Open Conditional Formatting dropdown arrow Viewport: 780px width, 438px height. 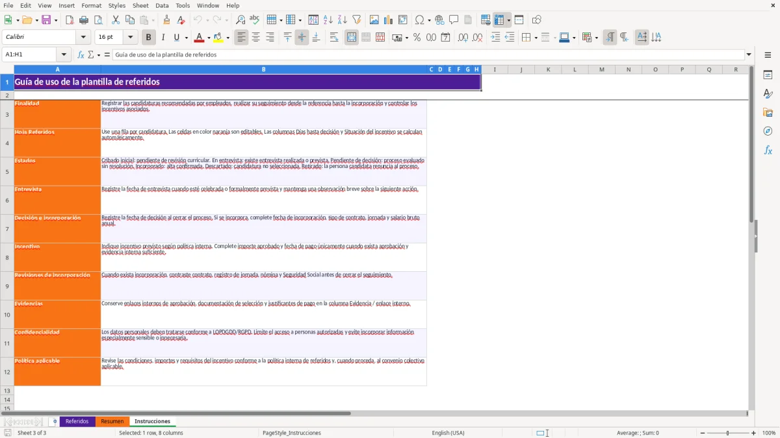tap(596, 38)
